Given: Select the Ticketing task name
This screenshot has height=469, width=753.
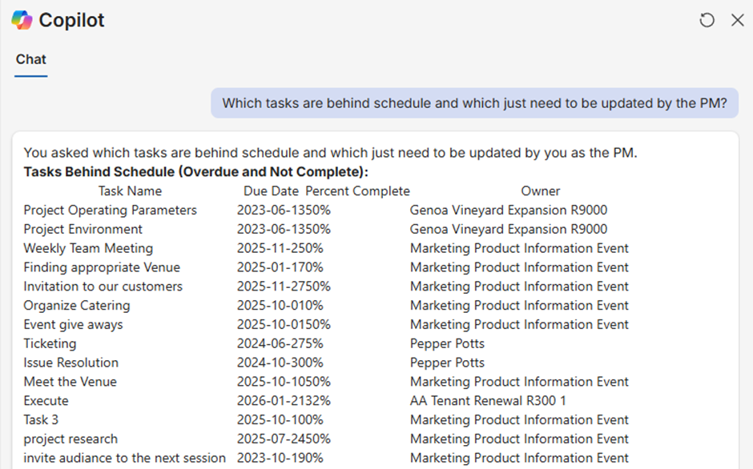Looking at the screenshot, I should (x=50, y=343).
